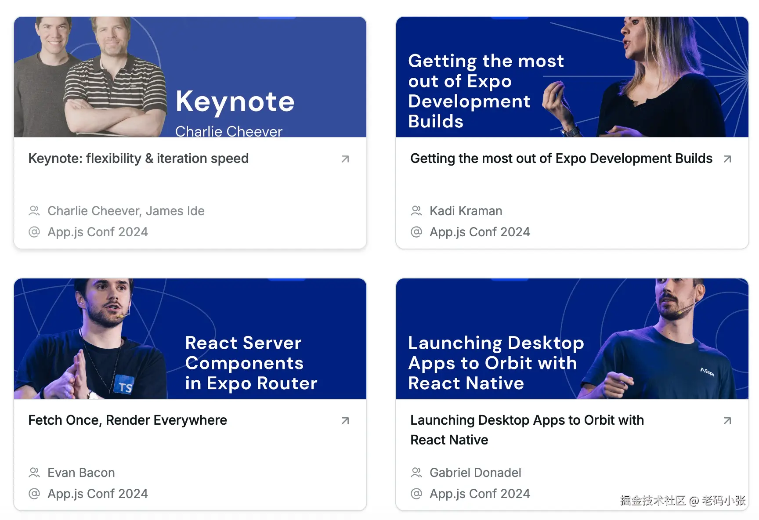Click speaker icon beside Kadi Kraman
Screen dimensions: 759x520
pyautogui.click(x=416, y=211)
